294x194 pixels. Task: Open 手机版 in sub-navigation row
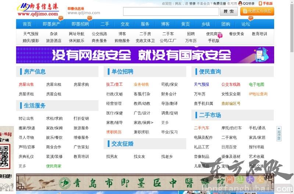(x=214, y=41)
